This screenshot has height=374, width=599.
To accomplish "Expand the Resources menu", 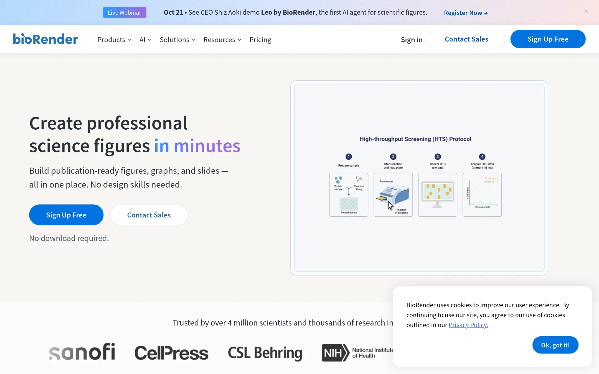I will (x=222, y=40).
